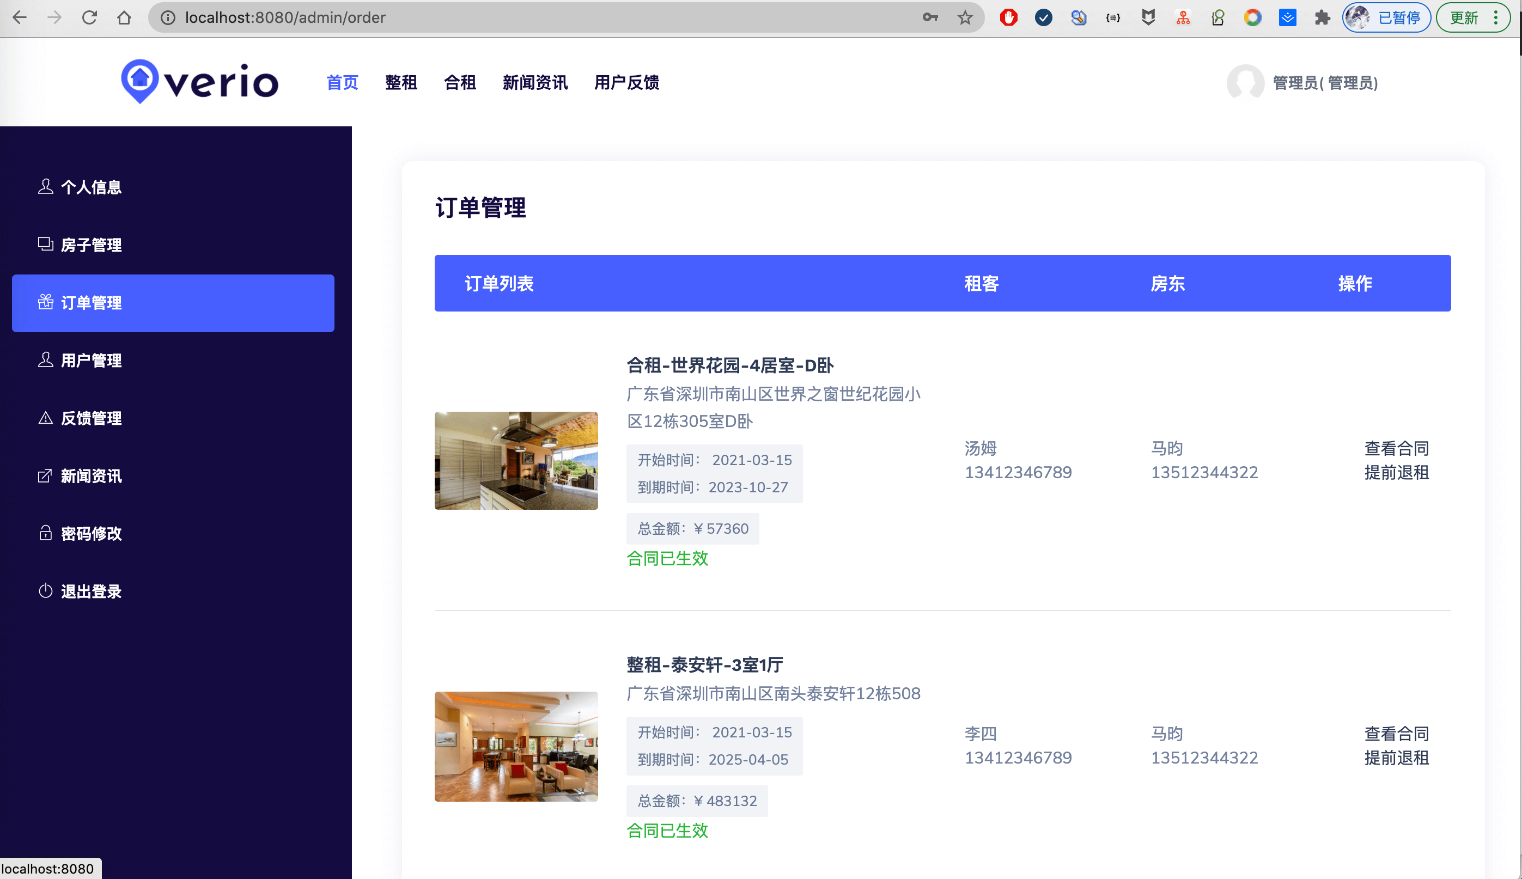The height and width of the screenshot is (879, 1522).
Task: Click the browser home icon
Action: [x=124, y=17]
